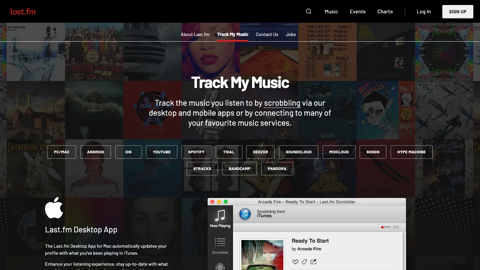Choose the ANDROID button

[x=96, y=152]
